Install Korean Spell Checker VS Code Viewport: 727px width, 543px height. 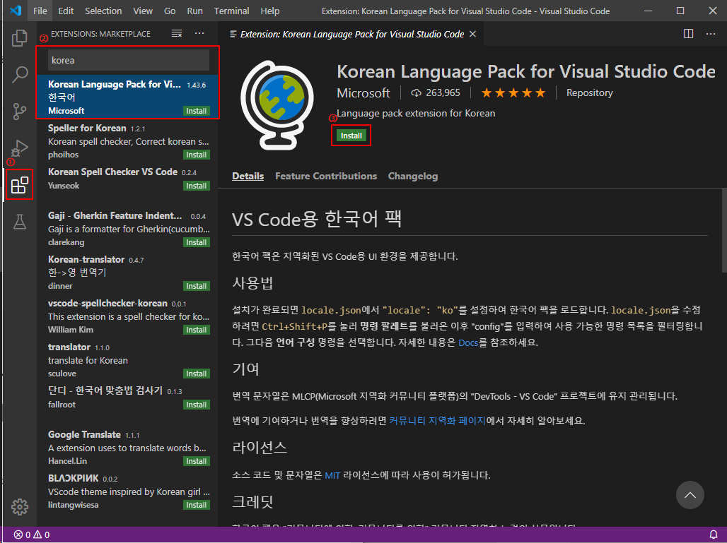(x=196, y=186)
